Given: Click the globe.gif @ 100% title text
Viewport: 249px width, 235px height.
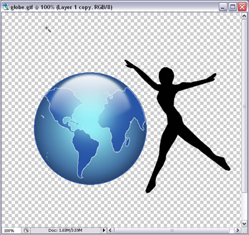Looking at the screenshot, I should point(62,7).
